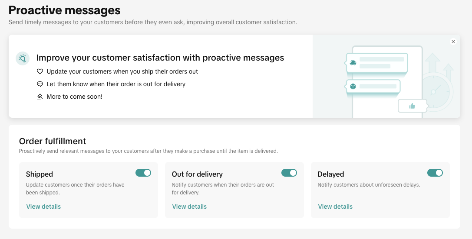
Task: Open View details for Shipped
Action: pyautogui.click(x=43, y=207)
